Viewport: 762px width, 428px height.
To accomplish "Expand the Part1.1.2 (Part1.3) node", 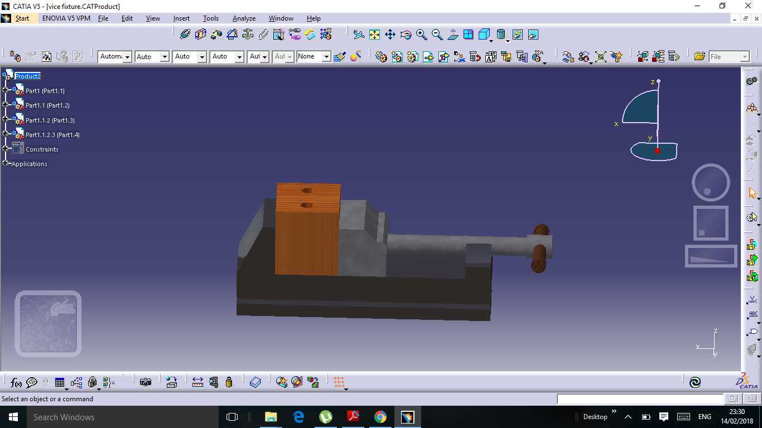I will 6,120.
